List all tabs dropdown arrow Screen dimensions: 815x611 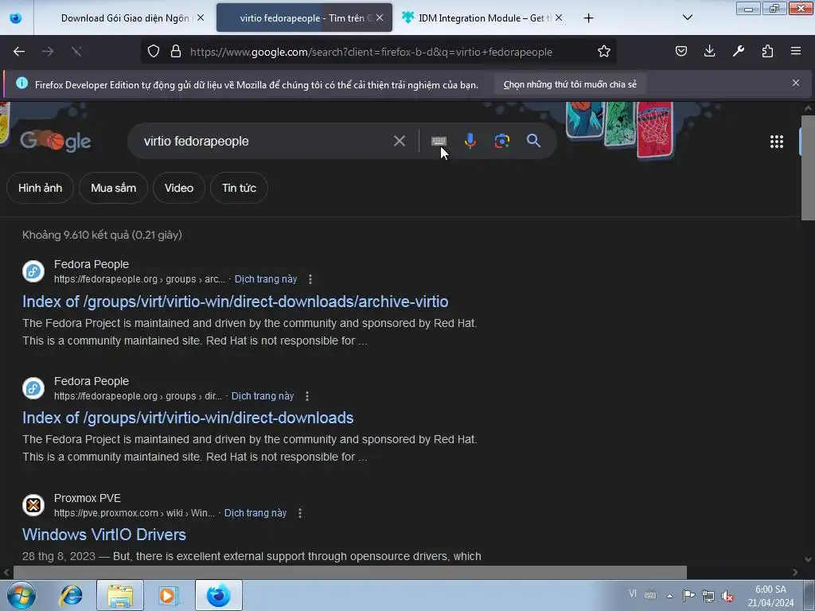point(687,18)
